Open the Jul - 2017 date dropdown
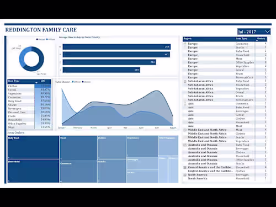This screenshot has width=276, height=207. pos(254,31)
